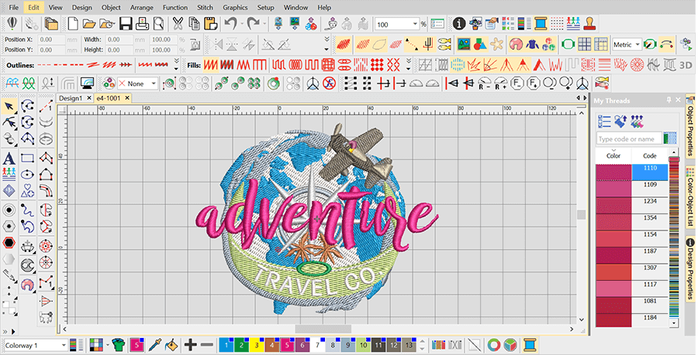Click the color picker eyedropper icon
Viewport: 698px width, 355px height.
point(154,344)
